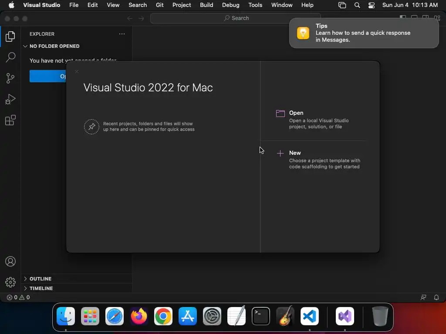Click New project template option
The image size is (446, 334).
[x=319, y=160]
